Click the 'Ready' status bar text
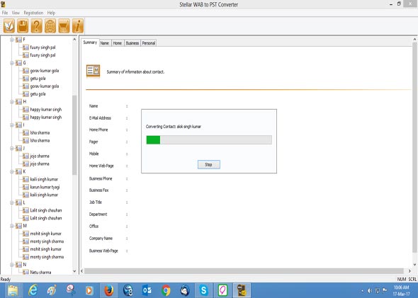This screenshot has width=418, height=298. click(6, 279)
